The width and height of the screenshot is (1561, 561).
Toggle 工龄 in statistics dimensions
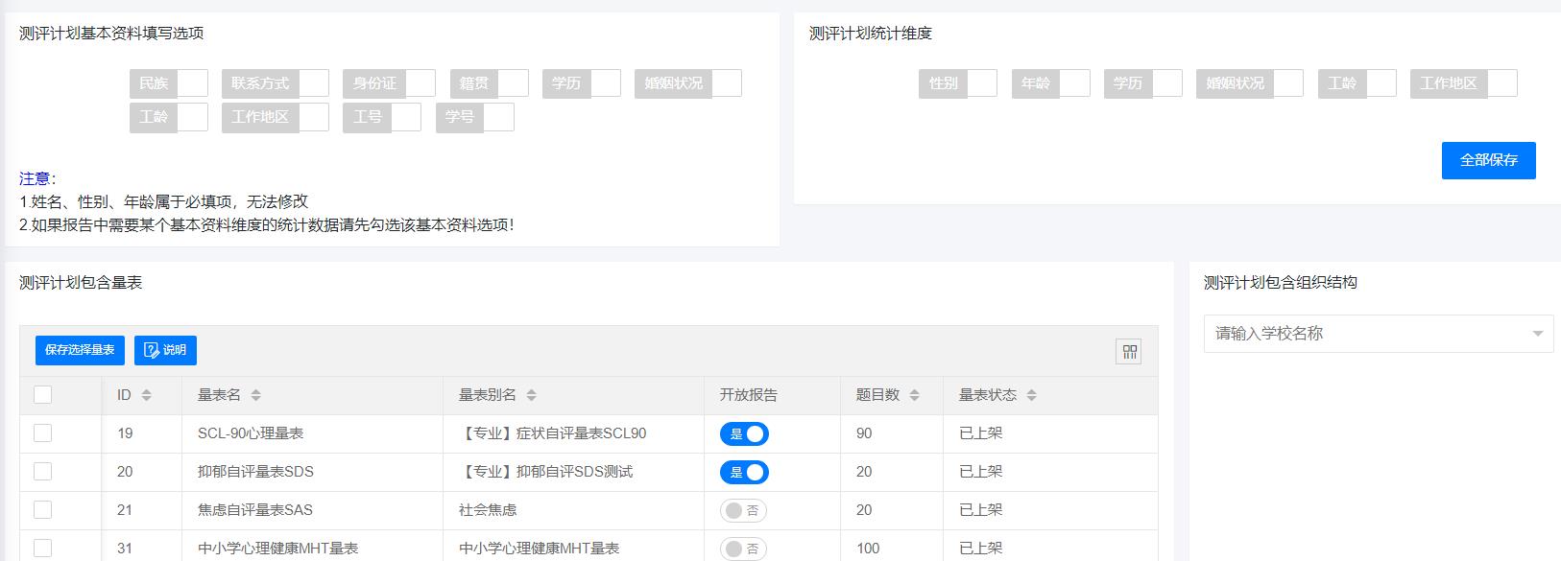pos(1357,83)
